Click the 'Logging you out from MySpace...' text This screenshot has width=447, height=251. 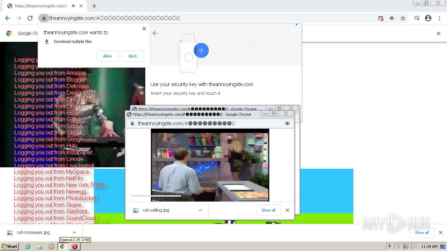click(54, 172)
